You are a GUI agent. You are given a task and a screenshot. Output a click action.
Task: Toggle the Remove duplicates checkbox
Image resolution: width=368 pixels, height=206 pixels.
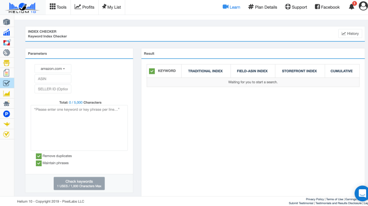[x=39, y=156]
